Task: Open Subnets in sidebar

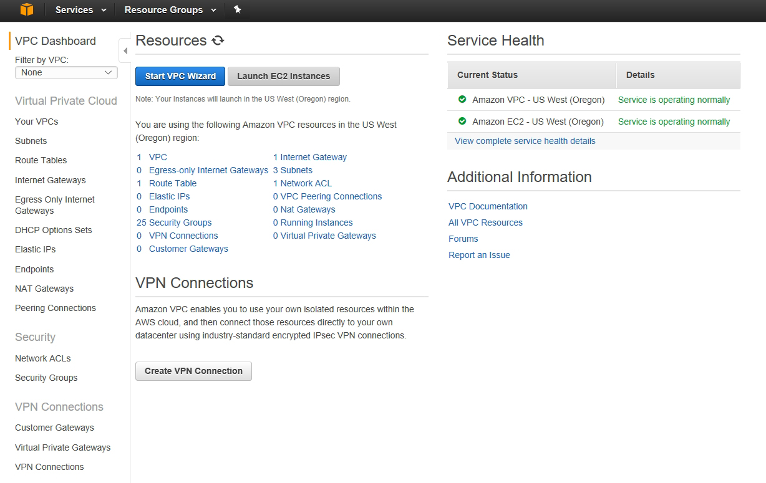Action: (x=31, y=141)
